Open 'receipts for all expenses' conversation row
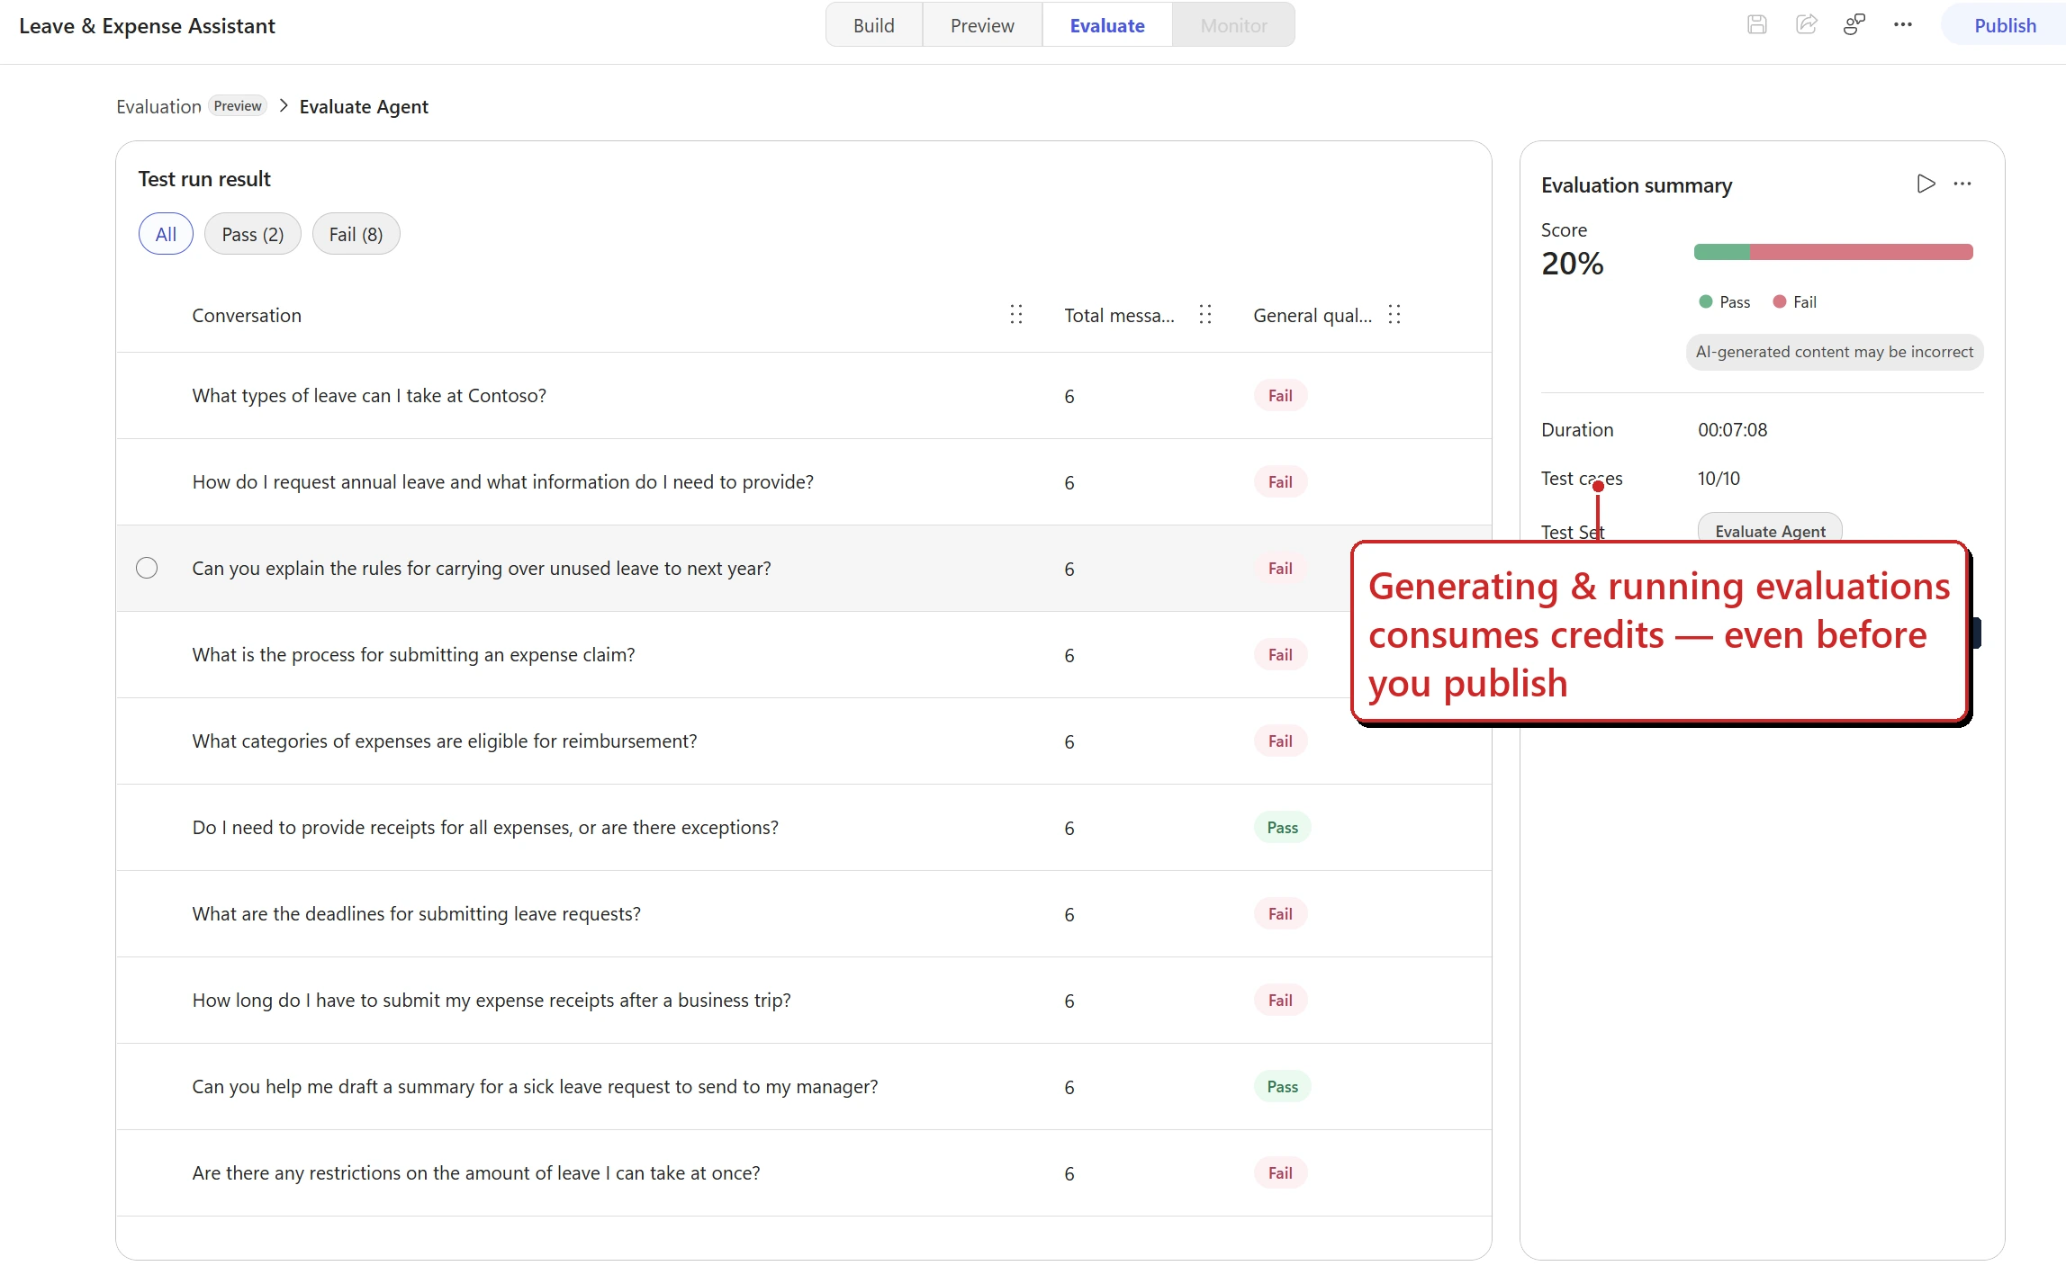Screen dimensions: 2066x1266 [x=803, y=827]
